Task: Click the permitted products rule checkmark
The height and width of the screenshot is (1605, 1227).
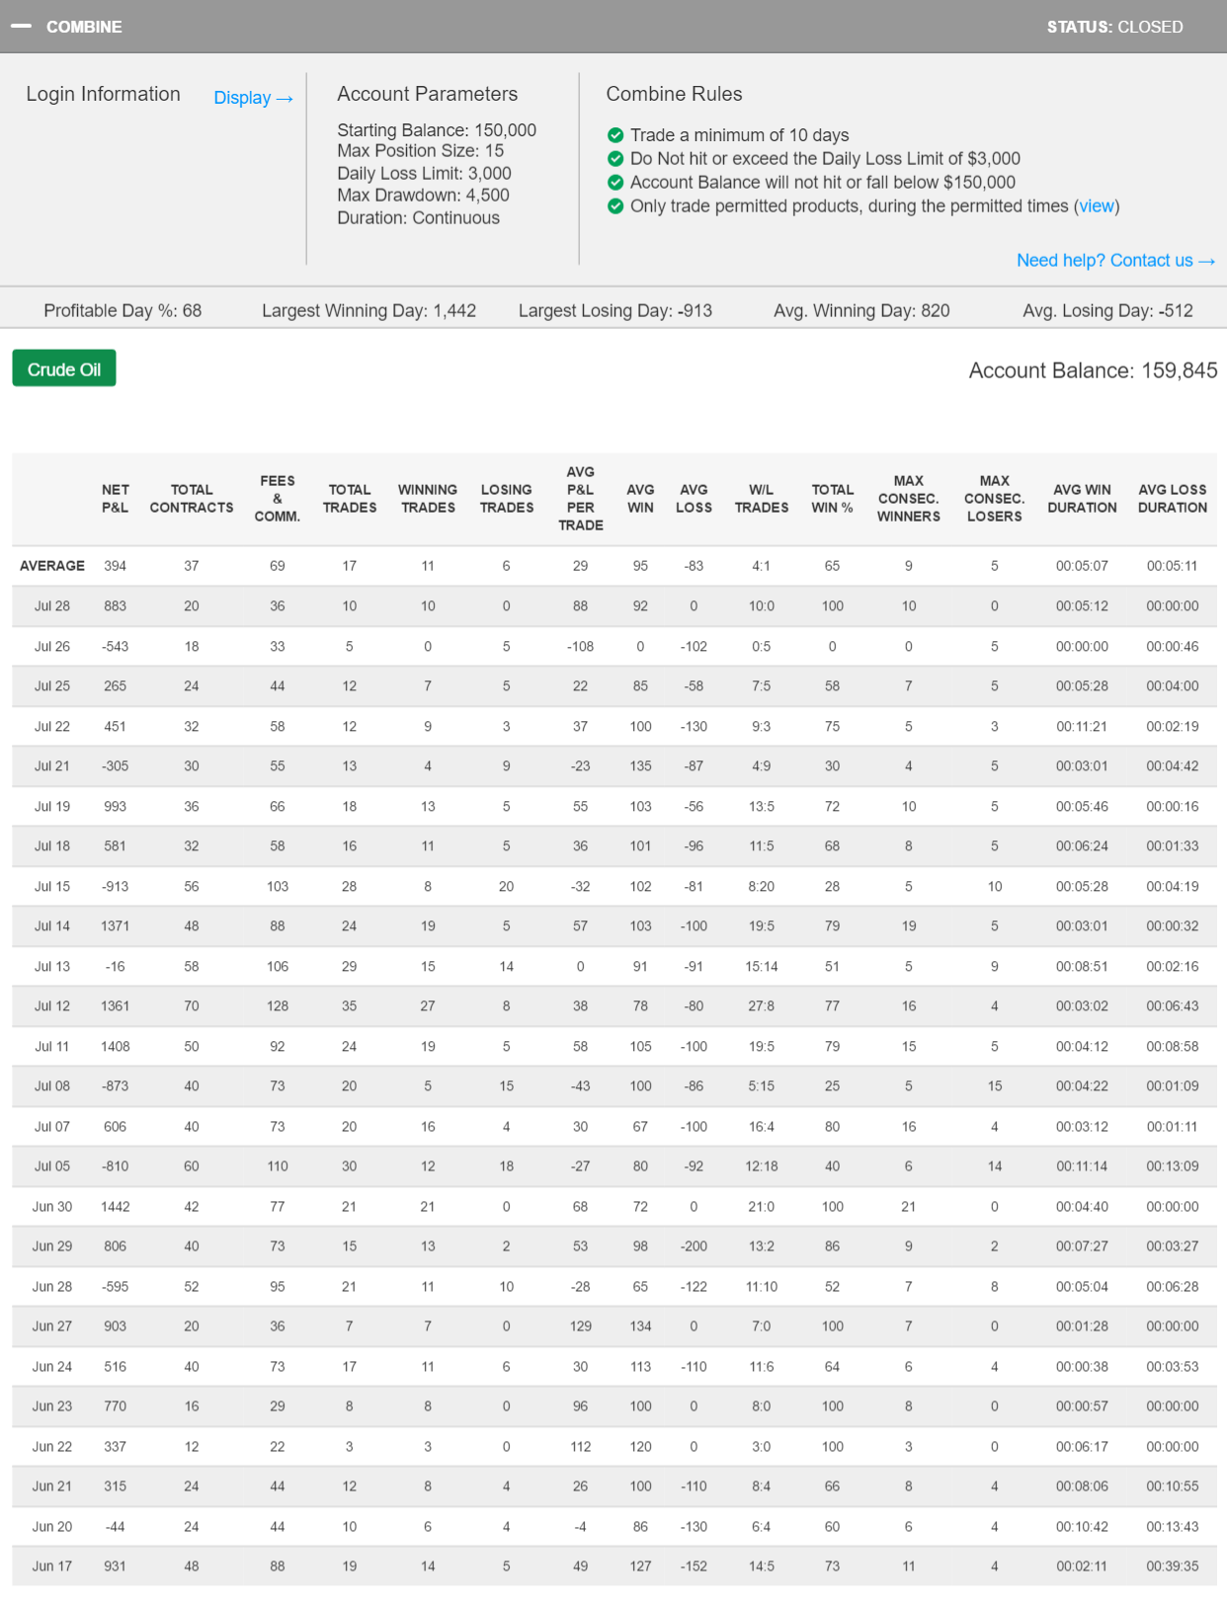Action: point(615,206)
